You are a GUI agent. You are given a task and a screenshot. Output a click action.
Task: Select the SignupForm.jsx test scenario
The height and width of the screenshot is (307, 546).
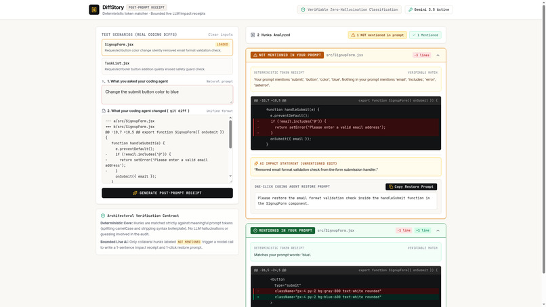pos(167,47)
